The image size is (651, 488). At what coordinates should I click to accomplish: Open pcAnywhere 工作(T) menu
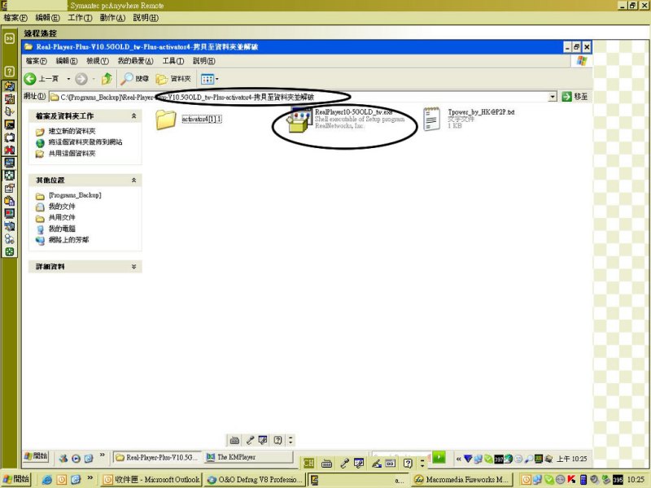tap(80, 18)
